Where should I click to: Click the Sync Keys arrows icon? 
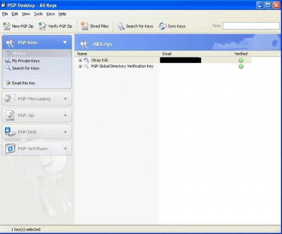[x=163, y=26]
